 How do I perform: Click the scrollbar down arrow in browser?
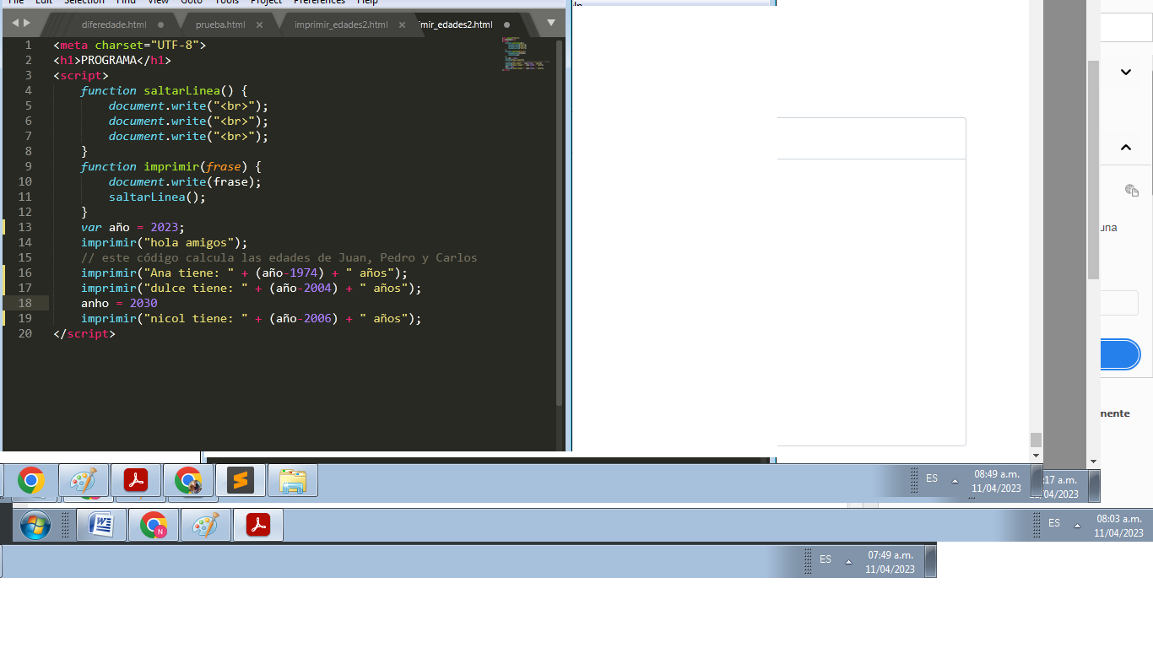pos(1094,462)
